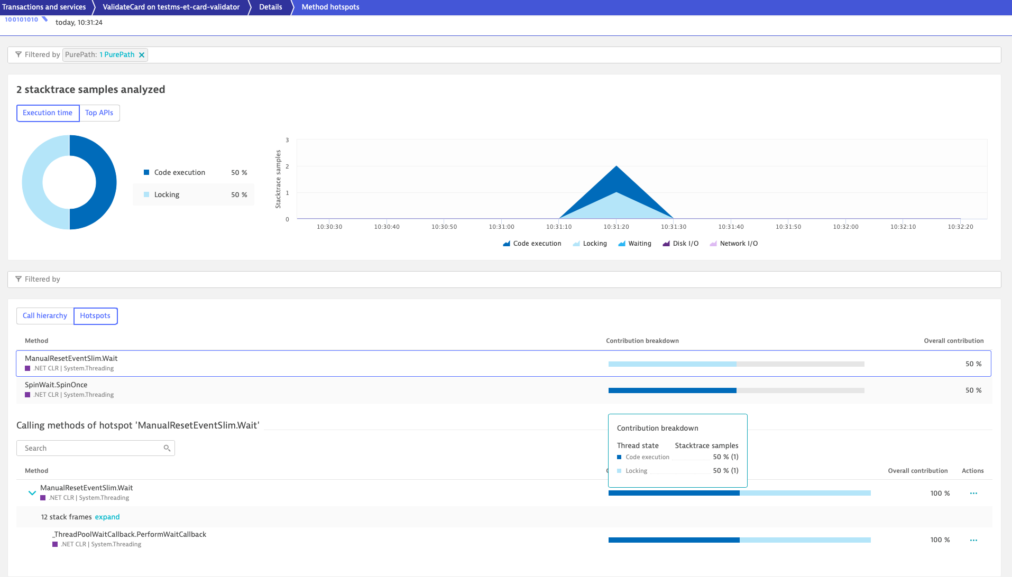Open ValidateCard on testms-et-card-validator breadcrumb
The height and width of the screenshot is (577, 1012).
(171, 7)
